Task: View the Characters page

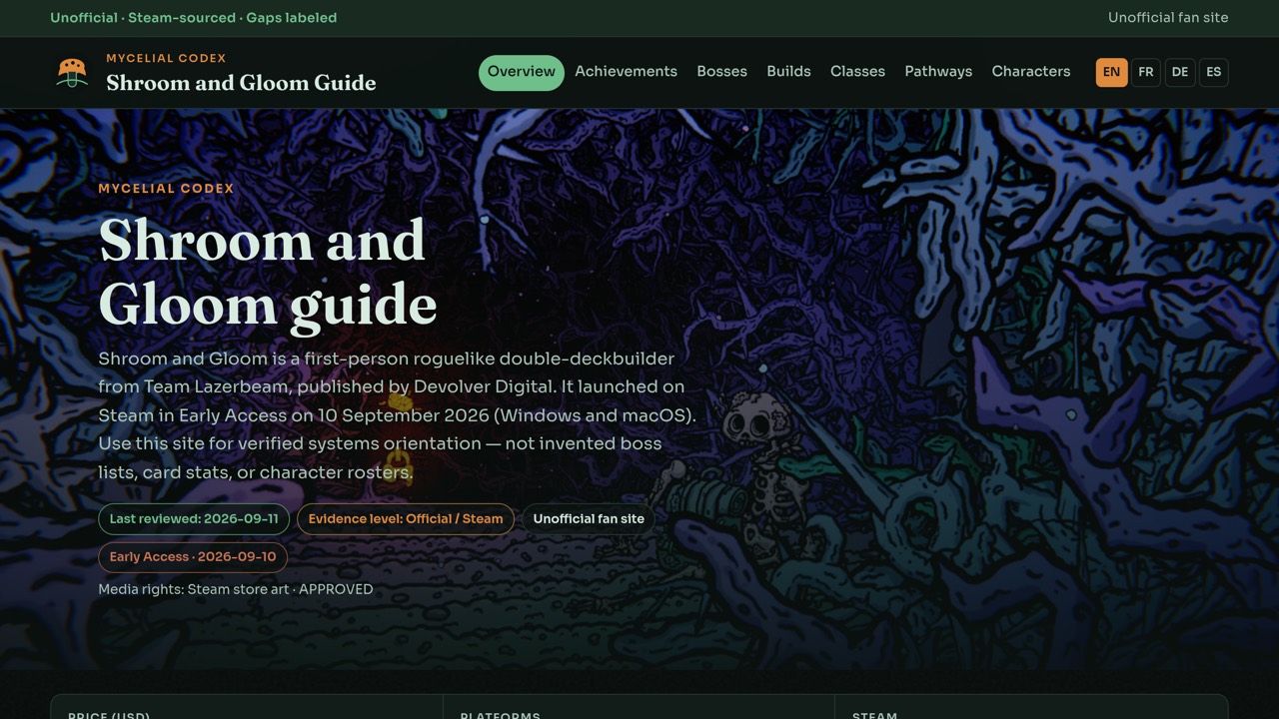Action: 1030,72
